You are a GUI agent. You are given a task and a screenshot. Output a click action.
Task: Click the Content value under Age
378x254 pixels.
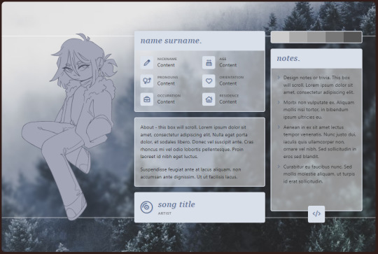[x=227, y=65]
